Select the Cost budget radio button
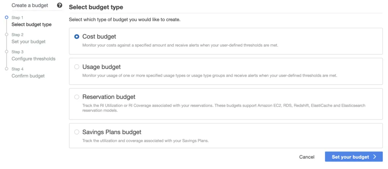Viewport: 388px width, 169px height. [x=77, y=37]
